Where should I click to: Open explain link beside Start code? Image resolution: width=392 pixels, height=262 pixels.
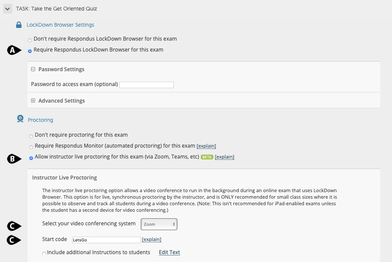(x=152, y=239)
